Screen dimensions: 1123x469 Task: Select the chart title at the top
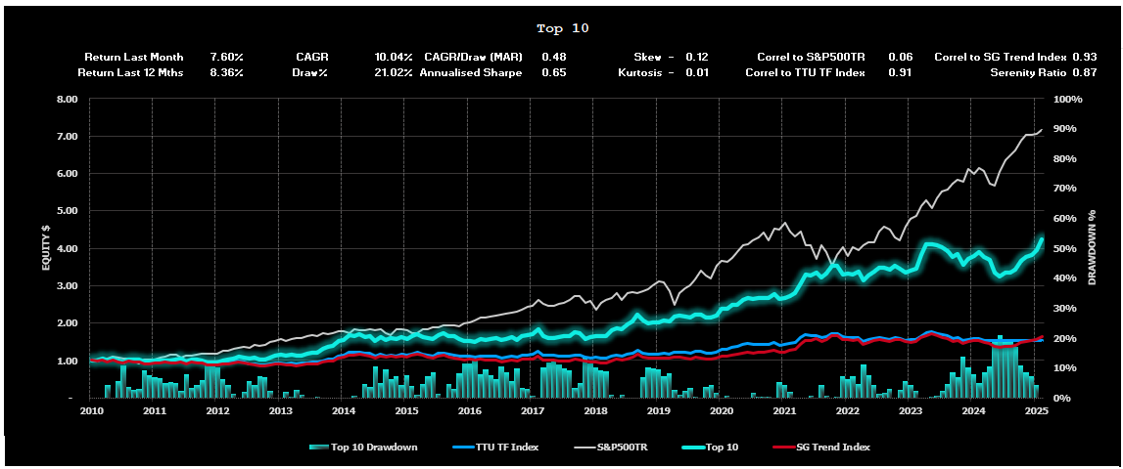click(563, 28)
